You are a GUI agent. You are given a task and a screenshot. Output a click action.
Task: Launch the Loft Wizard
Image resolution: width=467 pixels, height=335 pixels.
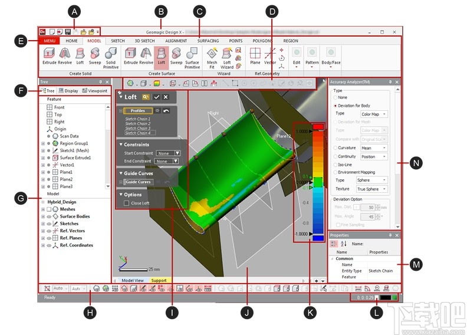(227, 58)
